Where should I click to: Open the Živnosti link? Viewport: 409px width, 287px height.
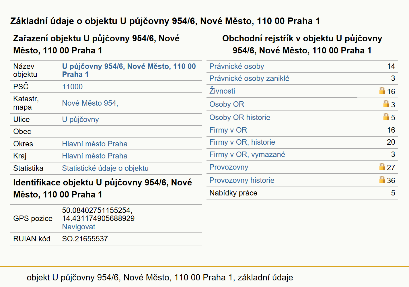coord(222,91)
